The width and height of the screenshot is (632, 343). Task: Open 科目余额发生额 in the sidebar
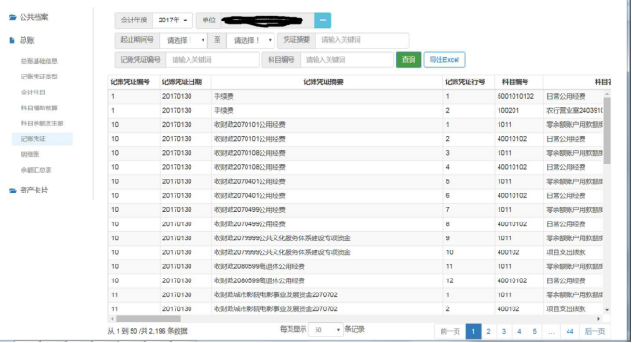[x=42, y=123]
